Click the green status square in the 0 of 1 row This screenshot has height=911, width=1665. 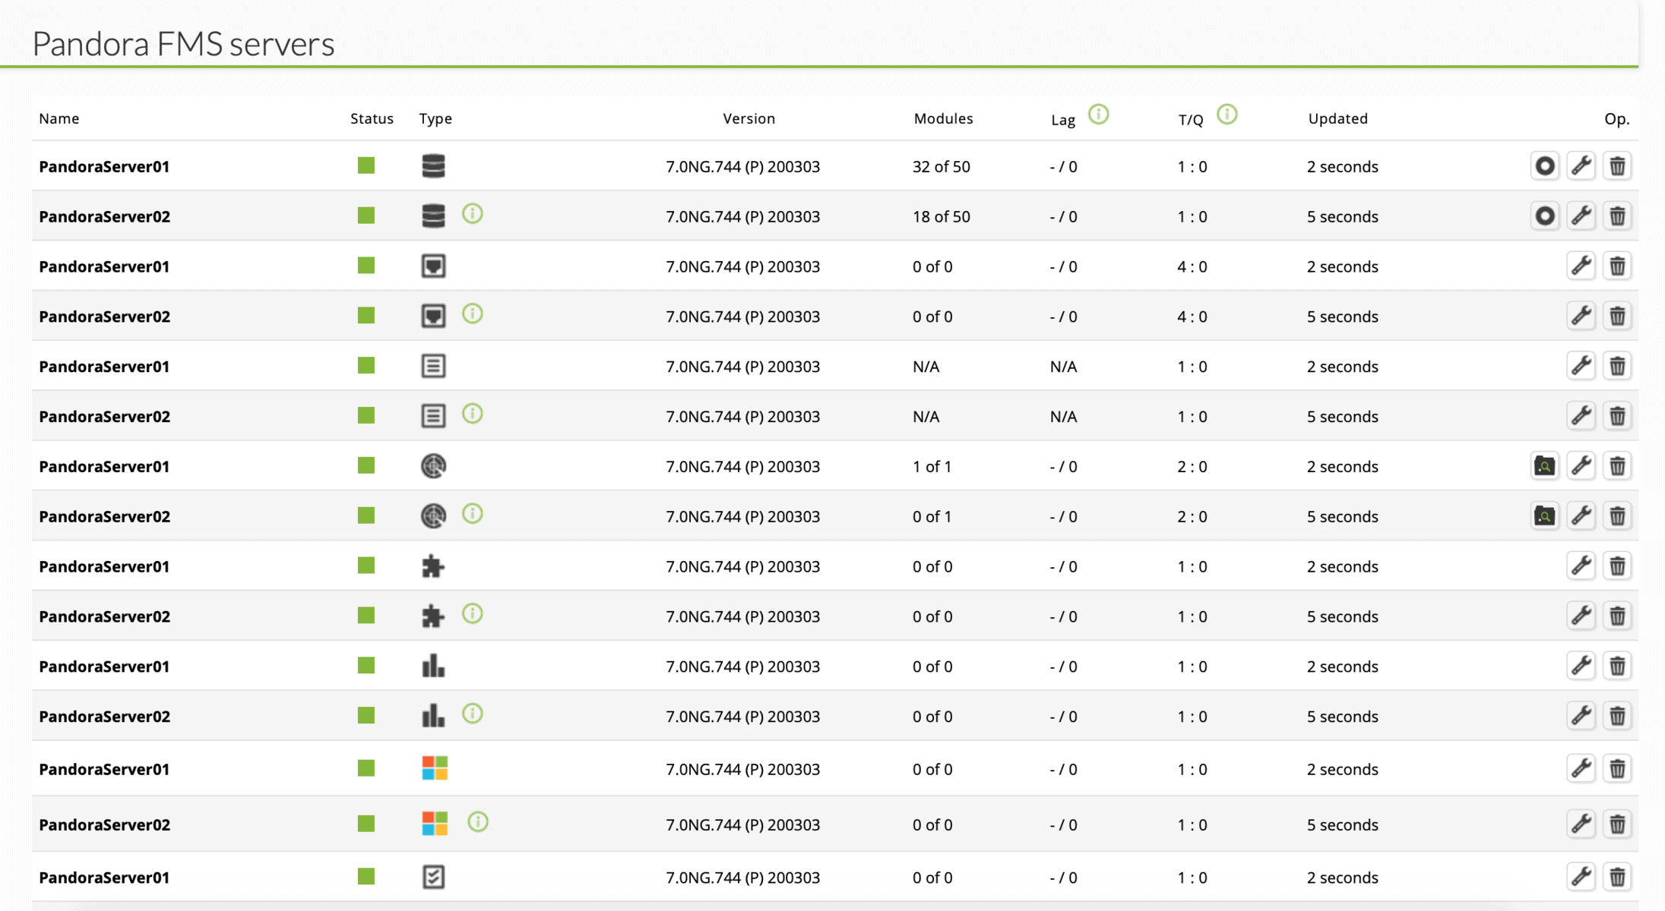(366, 515)
